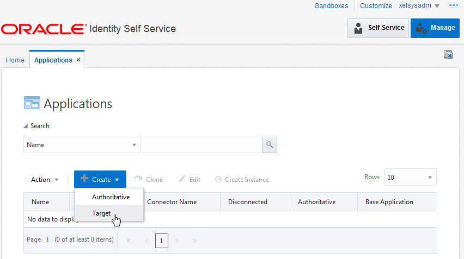Click the Create Instance toolbar button
Screen dimensions: 464x259
(x=242, y=179)
